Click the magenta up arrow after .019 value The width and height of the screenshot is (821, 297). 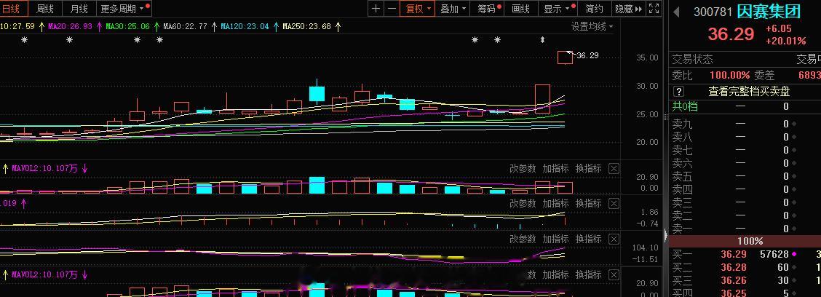tap(23, 202)
